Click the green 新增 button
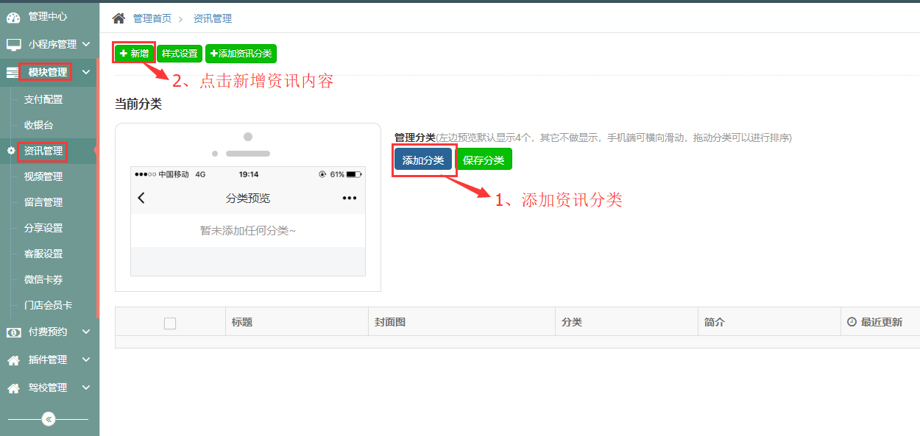920x436 pixels. [x=134, y=53]
